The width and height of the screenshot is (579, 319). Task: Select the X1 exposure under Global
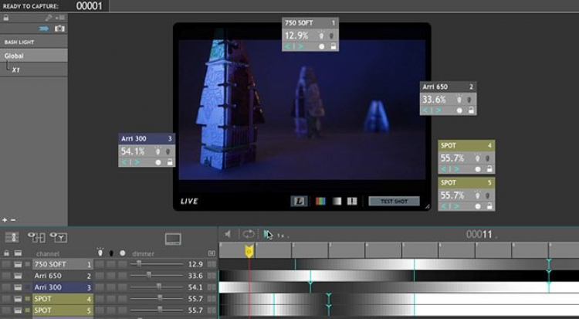click(x=15, y=70)
